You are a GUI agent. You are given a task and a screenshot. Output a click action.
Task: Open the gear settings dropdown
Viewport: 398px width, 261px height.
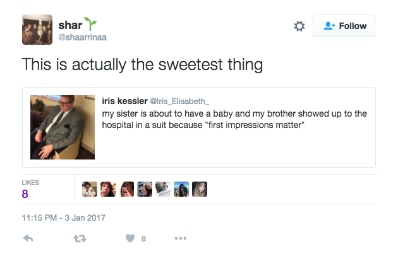299,26
